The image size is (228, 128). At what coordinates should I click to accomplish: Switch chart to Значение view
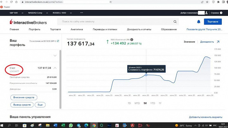[x=189, y=42]
